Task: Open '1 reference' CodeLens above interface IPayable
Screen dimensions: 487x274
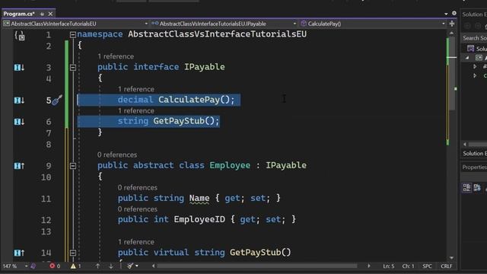Action: tap(116, 56)
